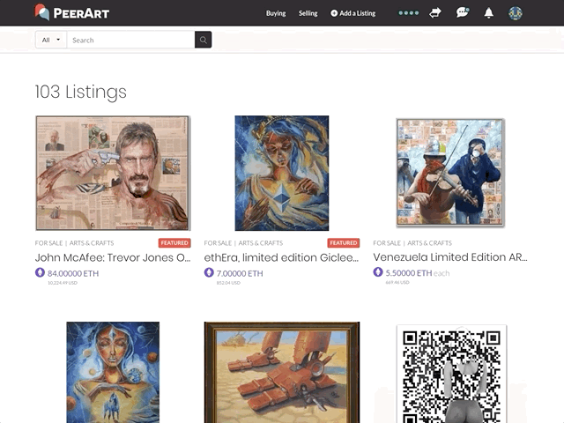Click the four-dots status indicator in header
Screen dimensions: 564x423
[x=409, y=13]
